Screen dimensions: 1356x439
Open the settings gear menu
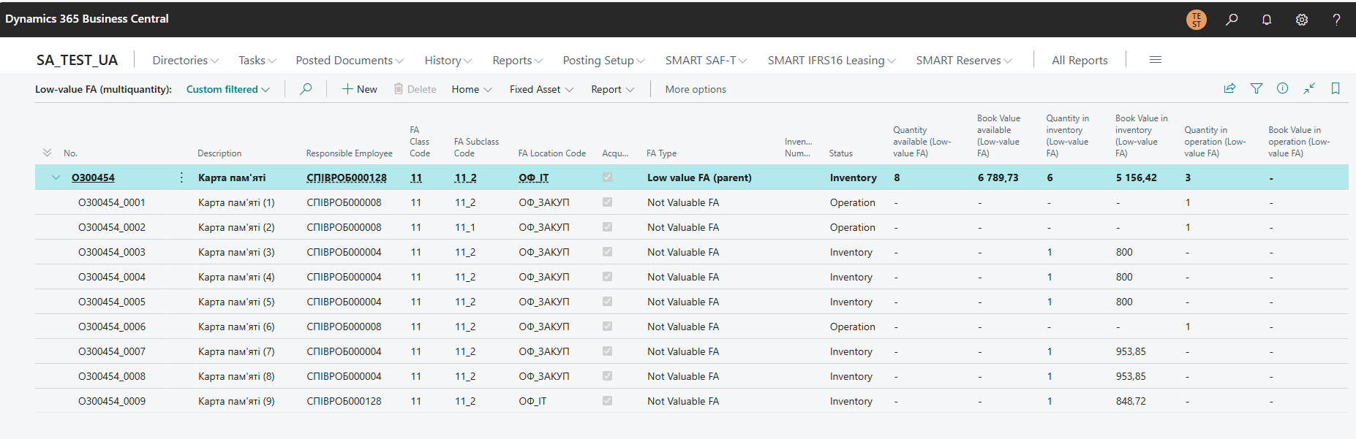[x=1302, y=20]
